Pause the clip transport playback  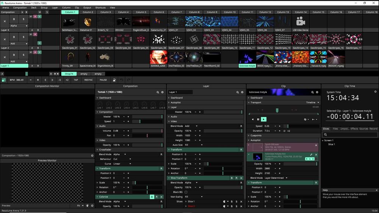click(258, 119)
